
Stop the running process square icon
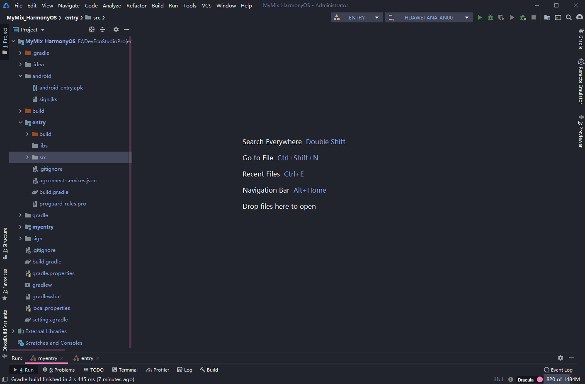[x=534, y=17]
